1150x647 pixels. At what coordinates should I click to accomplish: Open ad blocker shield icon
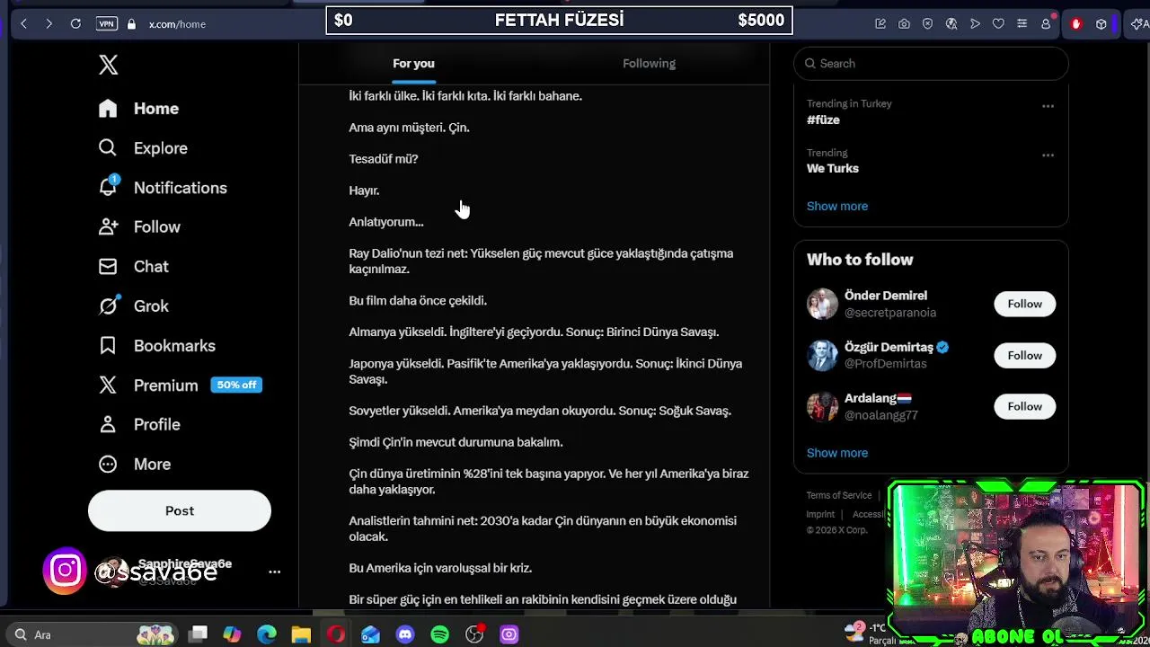[928, 24]
